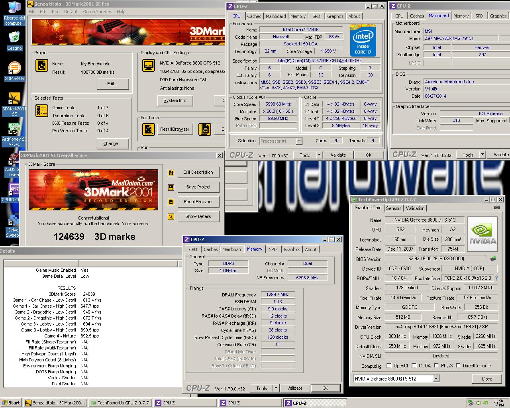510x408 pixels.
Task: Click the Save Project floppy disk icon
Action: [x=171, y=187]
